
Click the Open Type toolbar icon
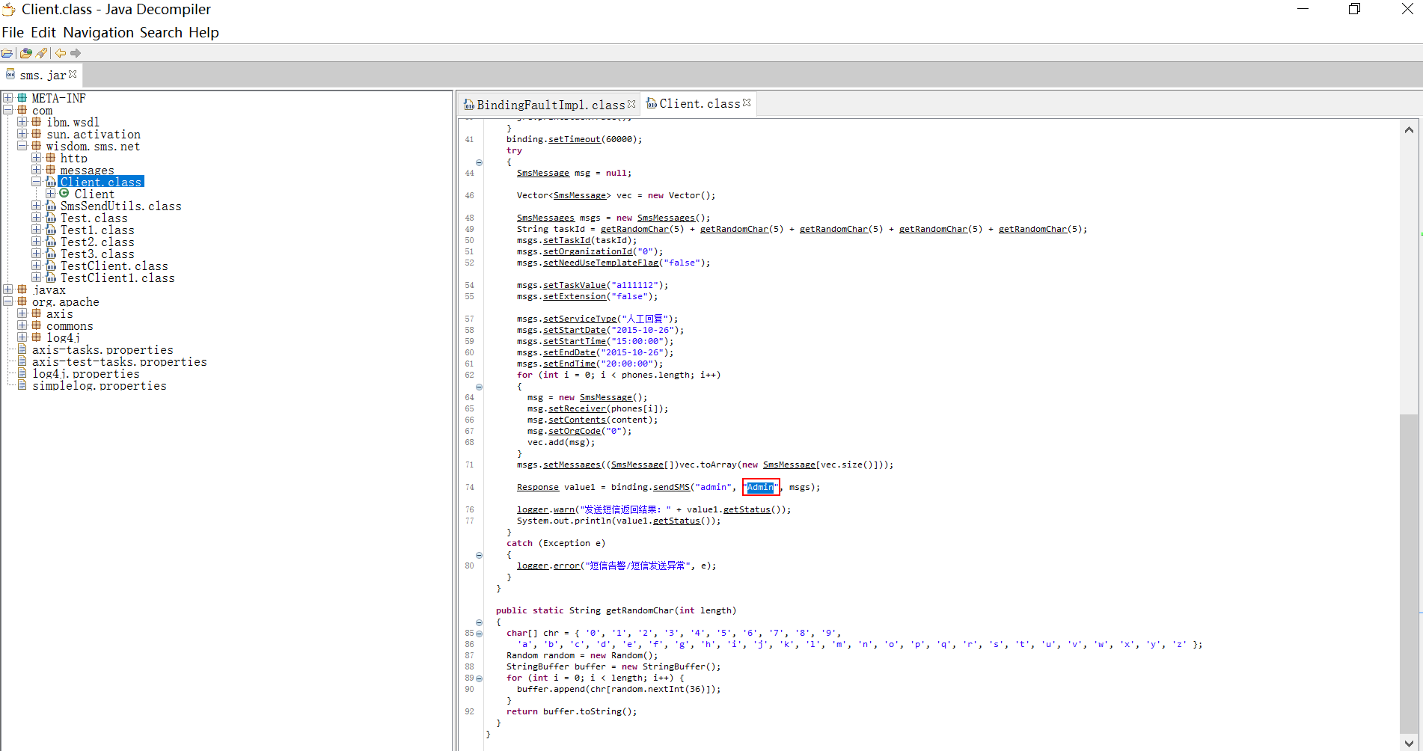click(x=26, y=53)
